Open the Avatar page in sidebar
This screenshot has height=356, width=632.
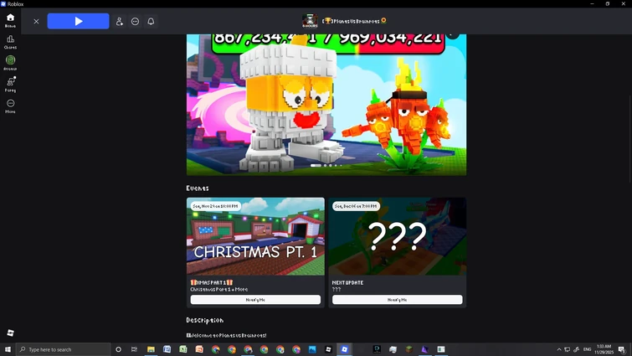[11, 64]
